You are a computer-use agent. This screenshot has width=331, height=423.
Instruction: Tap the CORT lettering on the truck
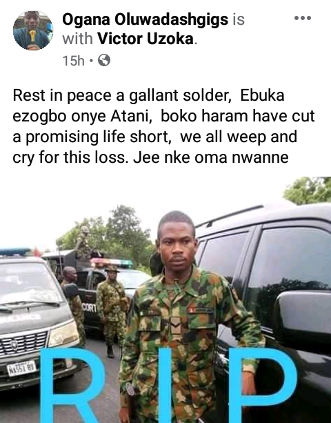89,308
